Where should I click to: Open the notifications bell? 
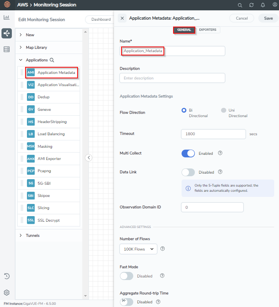(263, 5)
